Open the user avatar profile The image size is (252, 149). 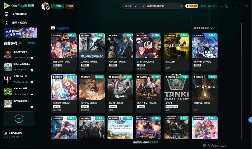[x=45, y=6]
